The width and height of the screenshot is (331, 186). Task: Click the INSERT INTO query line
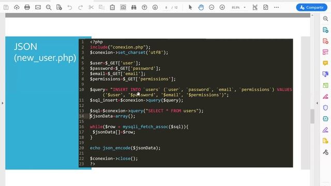191,92
